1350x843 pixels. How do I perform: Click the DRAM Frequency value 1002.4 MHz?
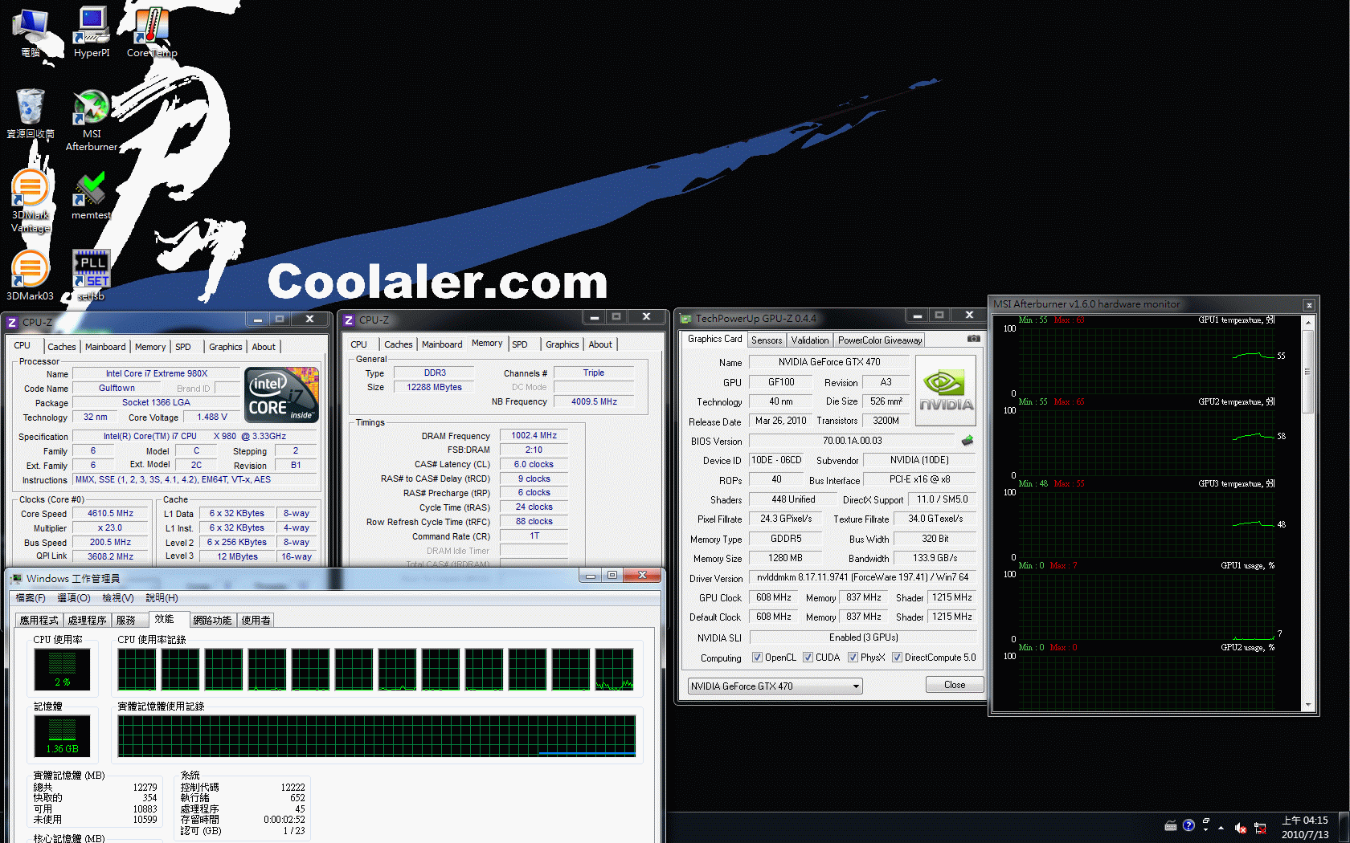(534, 435)
